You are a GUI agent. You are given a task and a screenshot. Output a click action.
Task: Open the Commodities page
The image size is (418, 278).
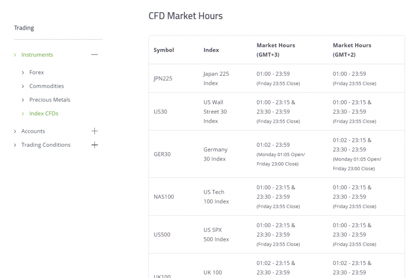click(47, 86)
